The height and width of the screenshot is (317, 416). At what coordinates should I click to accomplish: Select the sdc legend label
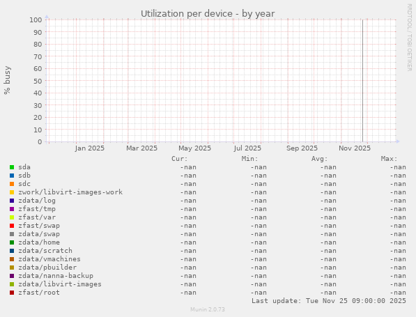[24, 184]
